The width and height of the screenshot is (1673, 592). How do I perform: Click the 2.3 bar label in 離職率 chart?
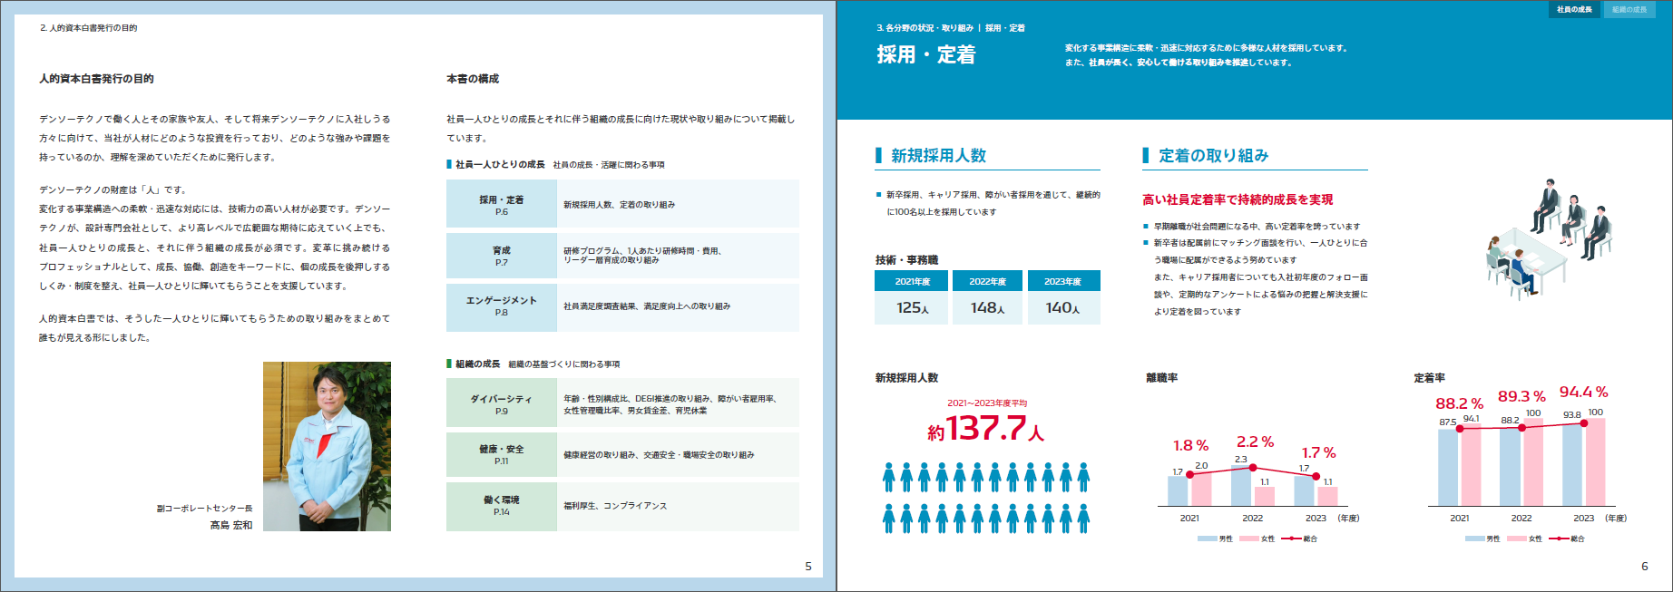point(1240,460)
